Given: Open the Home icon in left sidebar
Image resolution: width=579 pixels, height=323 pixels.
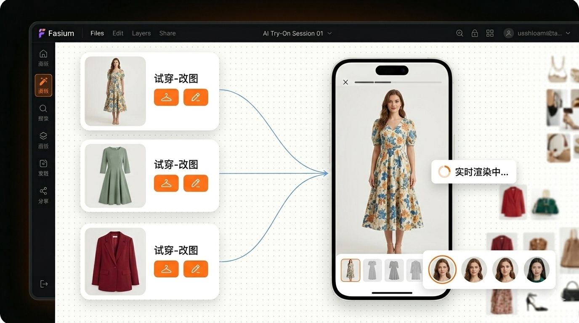Looking at the screenshot, I should (43, 54).
